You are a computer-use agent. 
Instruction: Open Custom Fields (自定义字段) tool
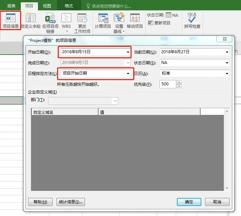31,21
